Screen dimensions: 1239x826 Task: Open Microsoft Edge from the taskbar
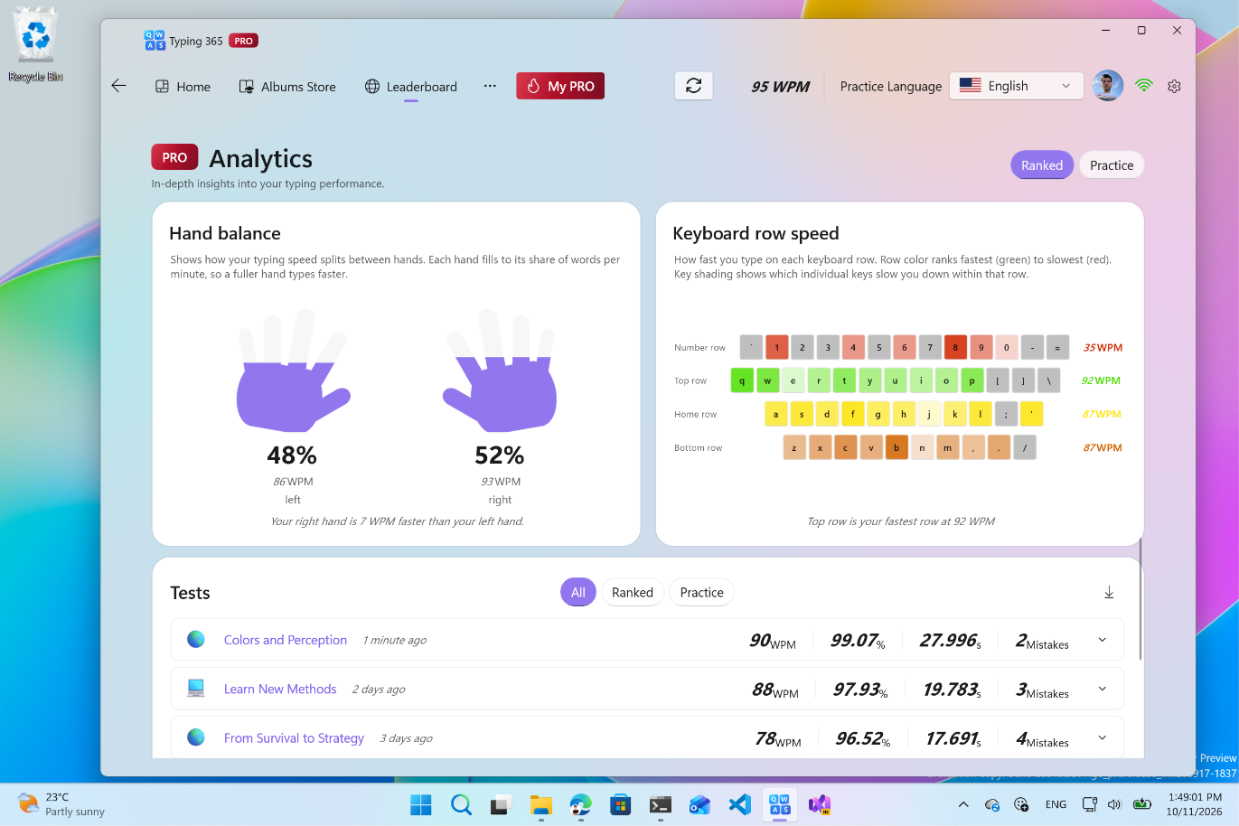coord(580,804)
